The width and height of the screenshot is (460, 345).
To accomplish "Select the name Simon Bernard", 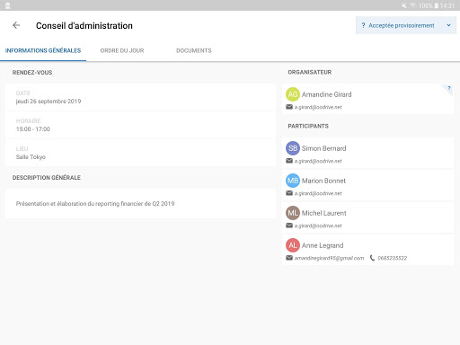I will [x=323, y=148].
